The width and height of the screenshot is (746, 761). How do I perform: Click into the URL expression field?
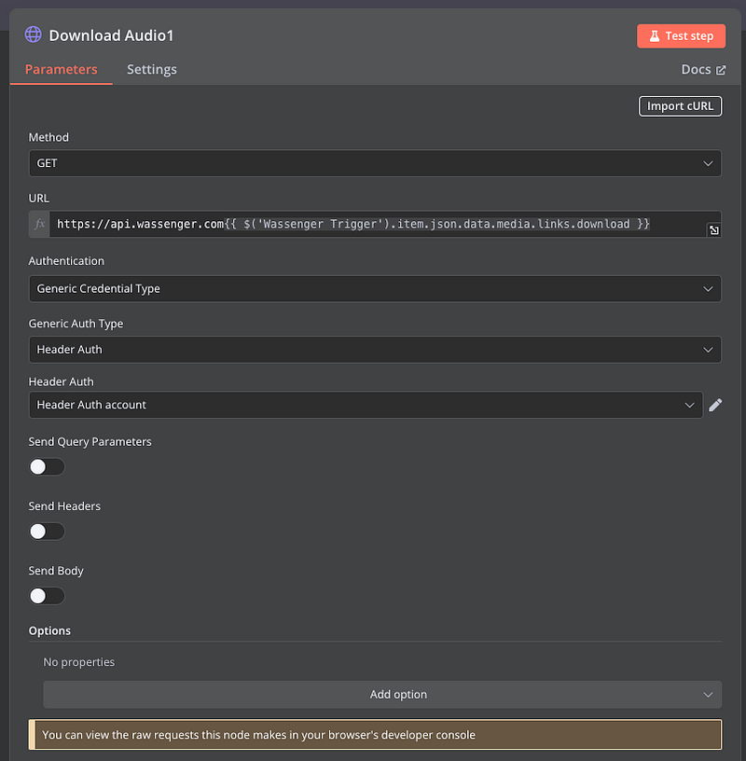(373, 224)
